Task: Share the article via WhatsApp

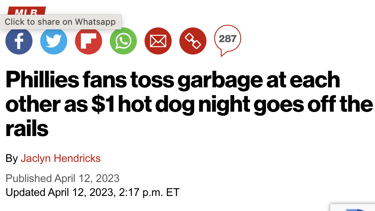Action: point(123,41)
